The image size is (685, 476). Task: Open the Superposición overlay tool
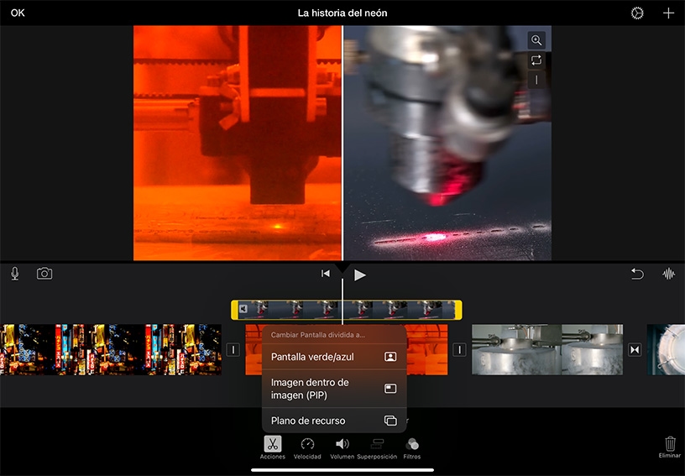[x=377, y=447]
